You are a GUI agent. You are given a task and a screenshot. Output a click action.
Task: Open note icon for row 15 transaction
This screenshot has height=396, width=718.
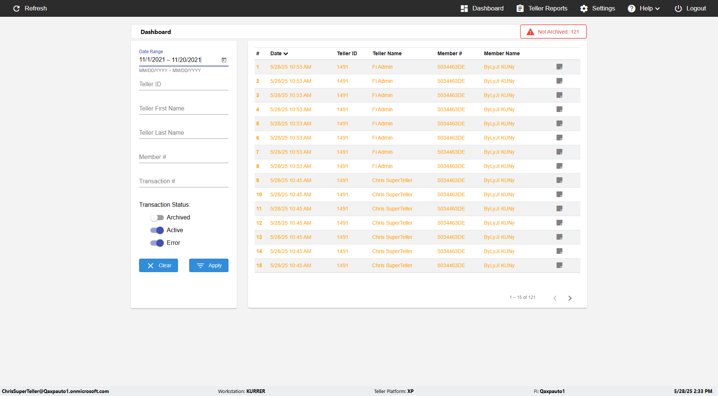coord(559,265)
